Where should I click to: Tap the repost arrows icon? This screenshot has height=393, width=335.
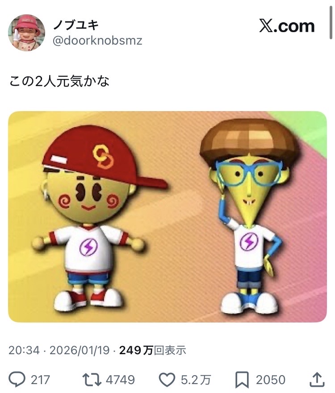click(92, 380)
